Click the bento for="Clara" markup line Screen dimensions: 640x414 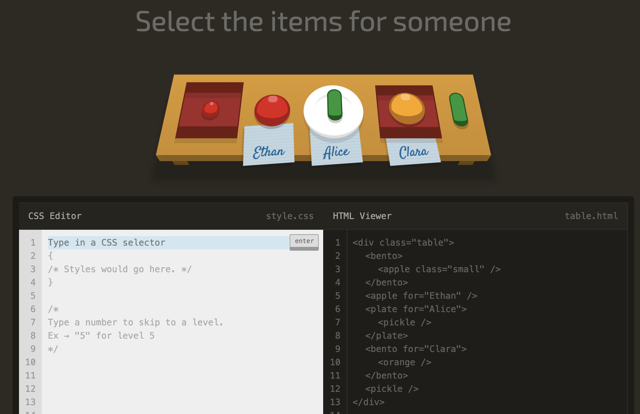[x=416, y=349]
